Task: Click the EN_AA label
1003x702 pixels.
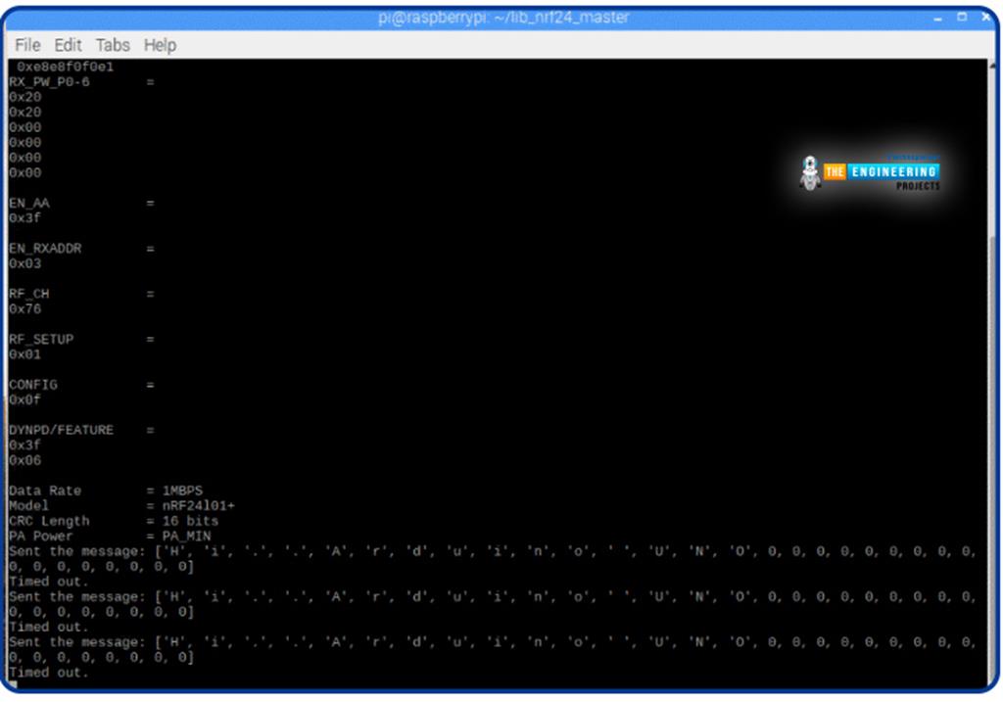Action: (28, 204)
